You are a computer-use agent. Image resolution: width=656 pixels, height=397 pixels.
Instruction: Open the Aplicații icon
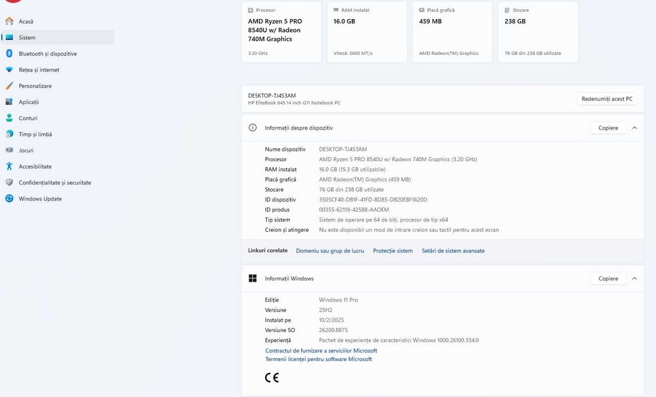click(9, 102)
